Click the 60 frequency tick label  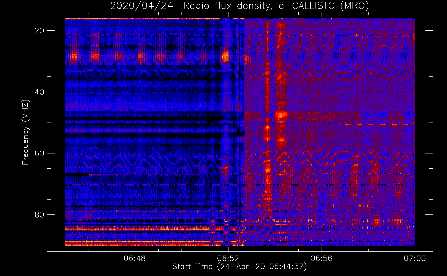pos(40,153)
